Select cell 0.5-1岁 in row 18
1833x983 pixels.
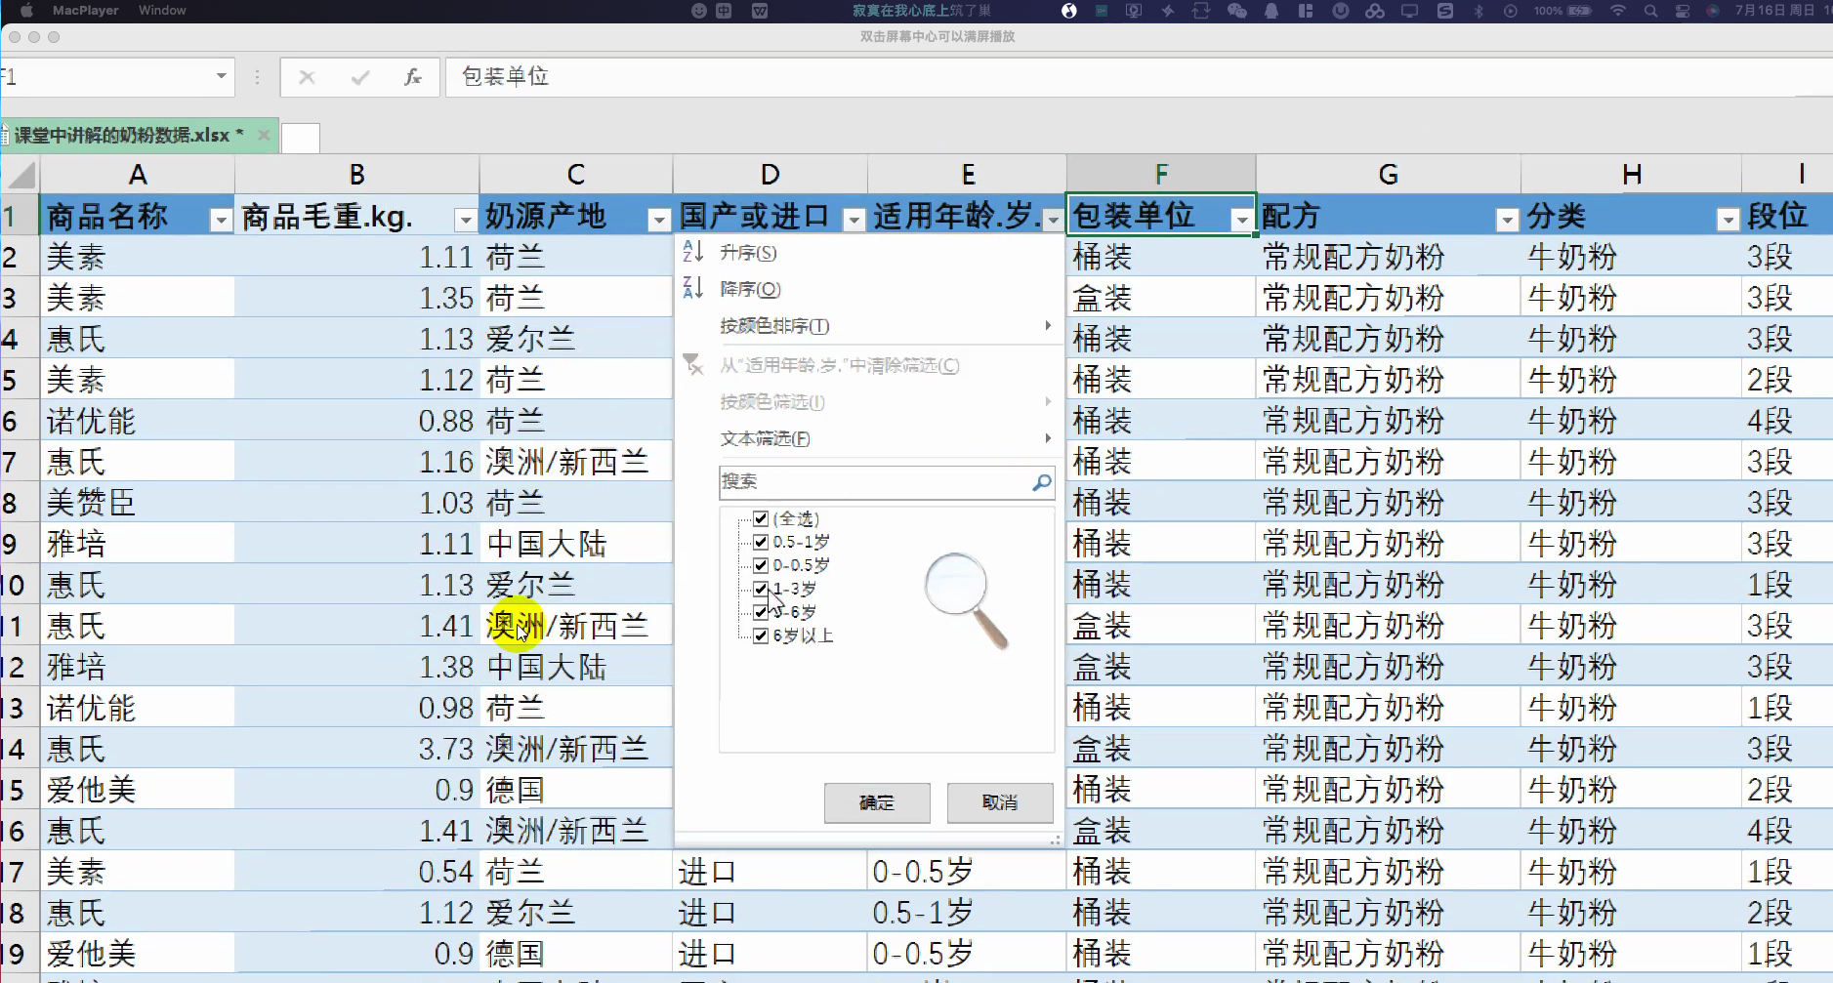coord(967,913)
